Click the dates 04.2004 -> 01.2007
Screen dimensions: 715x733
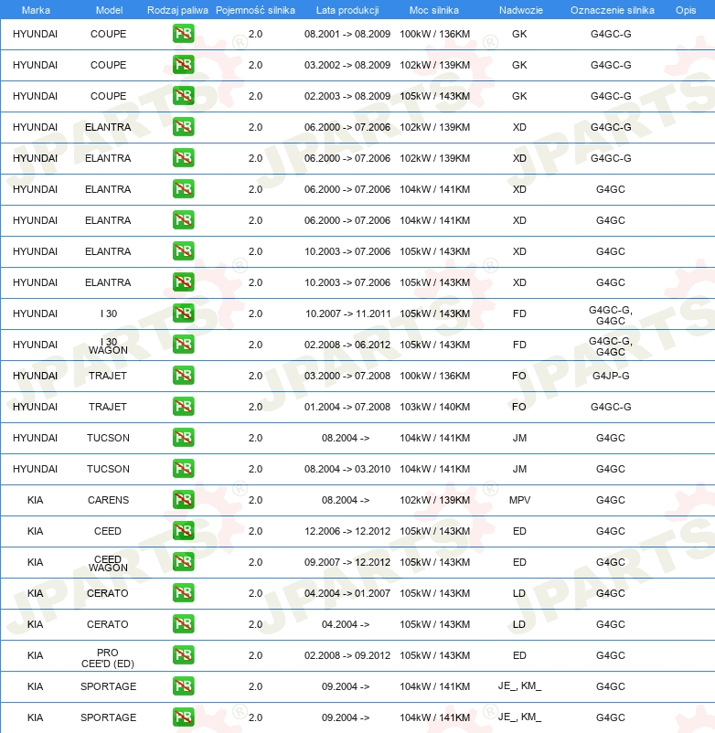(347, 593)
